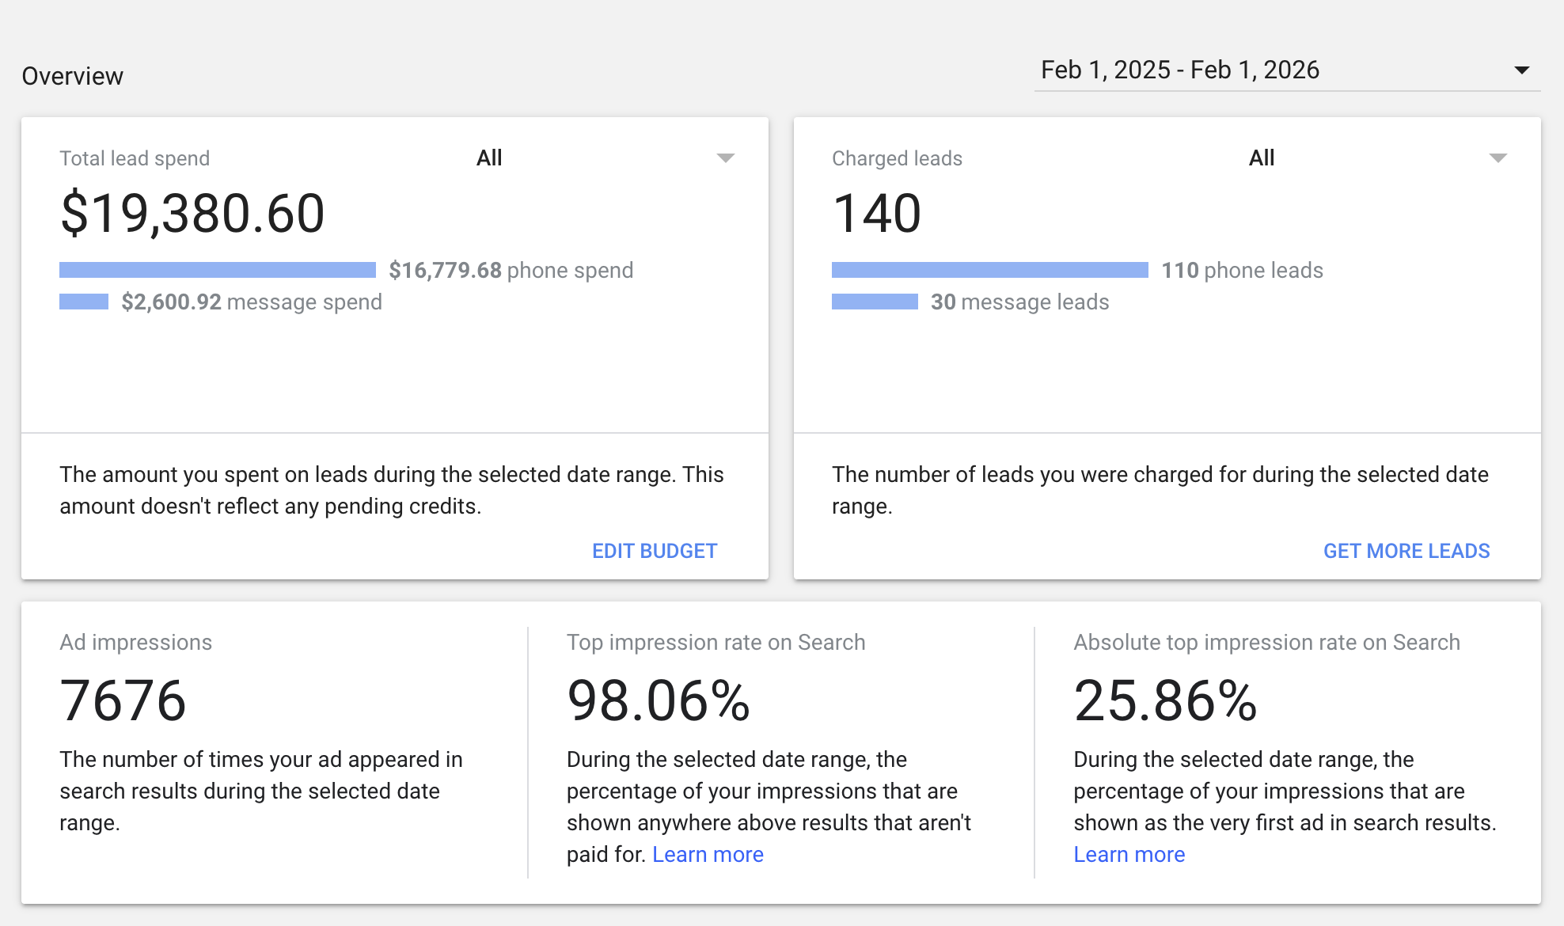Open Learn more under Top impression rate

[x=708, y=855]
